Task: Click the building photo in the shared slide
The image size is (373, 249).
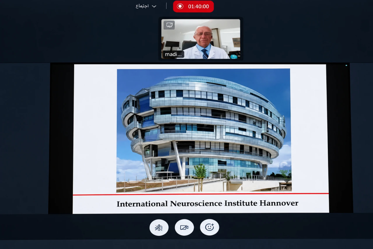Action: [204, 130]
